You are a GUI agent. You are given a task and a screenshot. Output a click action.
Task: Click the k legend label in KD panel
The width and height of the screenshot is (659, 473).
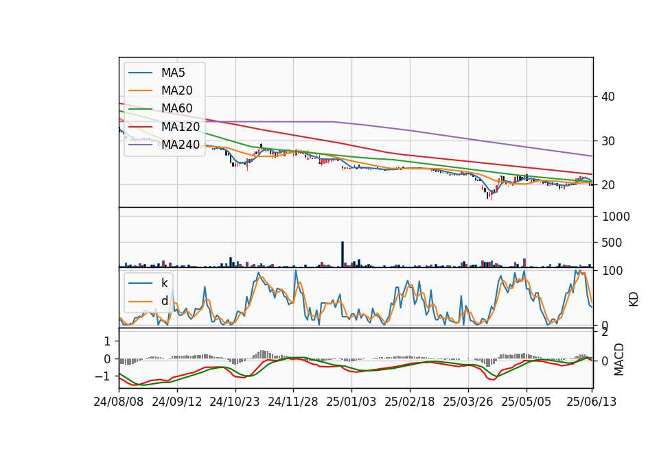tap(164, 283)
